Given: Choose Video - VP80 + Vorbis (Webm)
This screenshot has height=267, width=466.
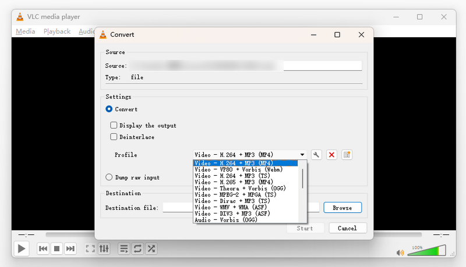Looking at the screenshot, I should (x=245, y=169).
